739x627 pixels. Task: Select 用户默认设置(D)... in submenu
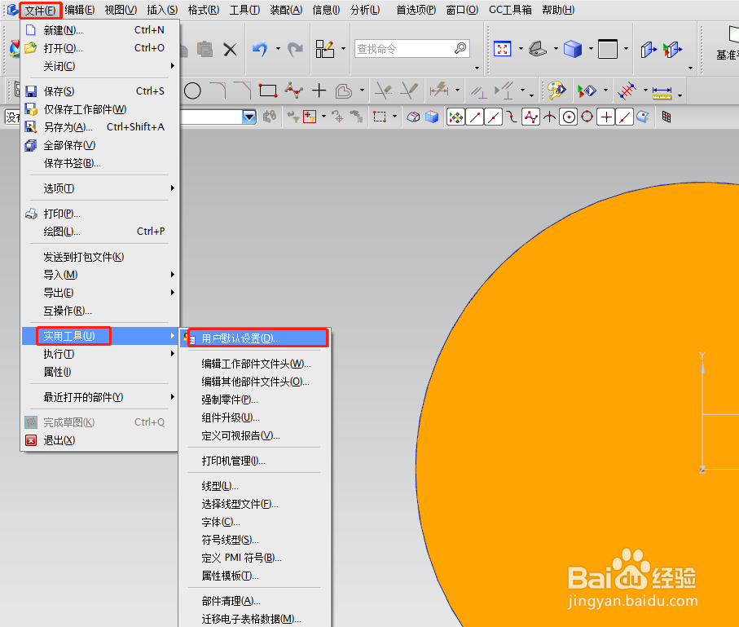pyautogui.click(x=253, y=338)
